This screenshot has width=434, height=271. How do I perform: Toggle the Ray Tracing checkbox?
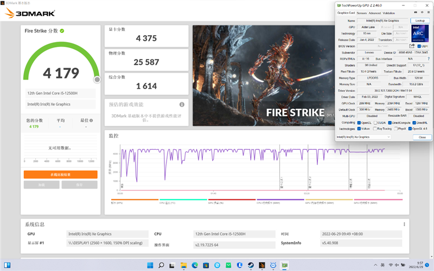tap(375, 129)
